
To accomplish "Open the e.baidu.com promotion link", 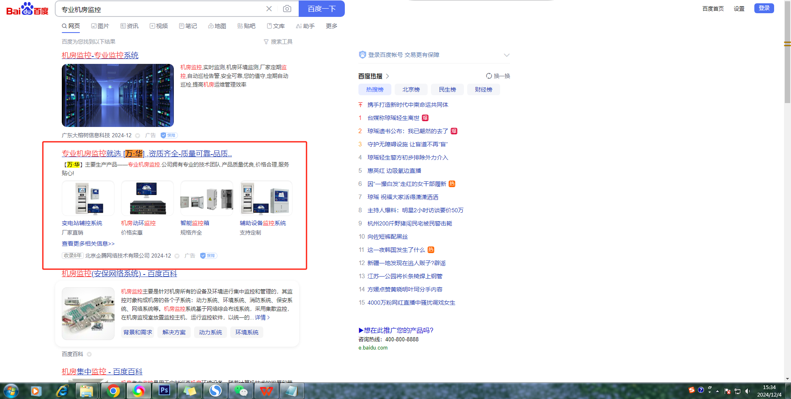I will click(373, 347).
